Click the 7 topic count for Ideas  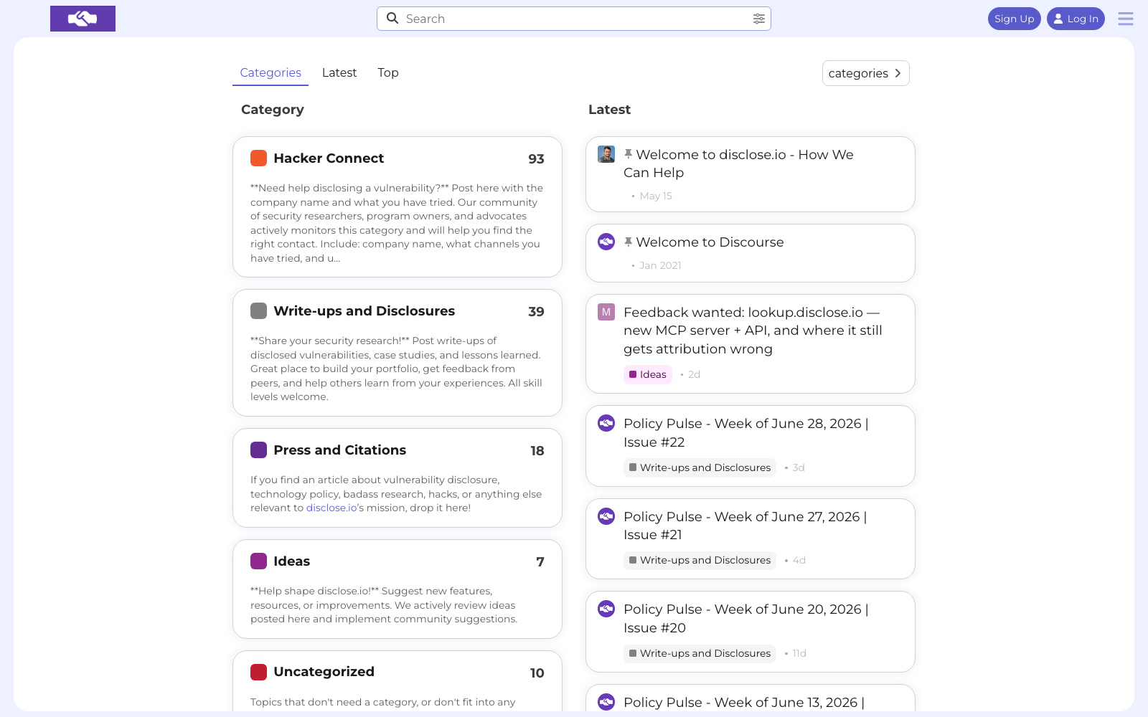pos(540,562)
